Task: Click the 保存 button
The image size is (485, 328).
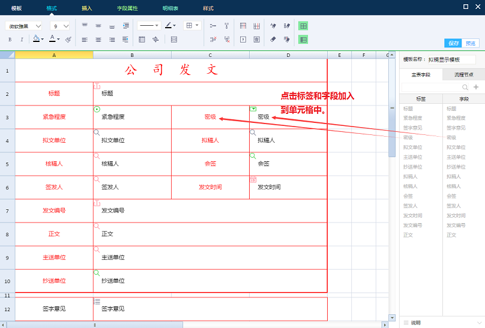Action: pos(453,43)
